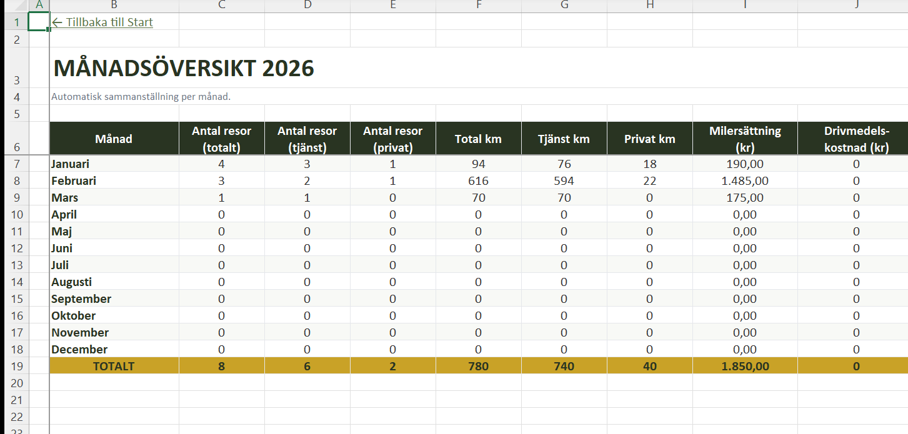Select column C header
The image size is (908, 434).
(x=221, y=6)
